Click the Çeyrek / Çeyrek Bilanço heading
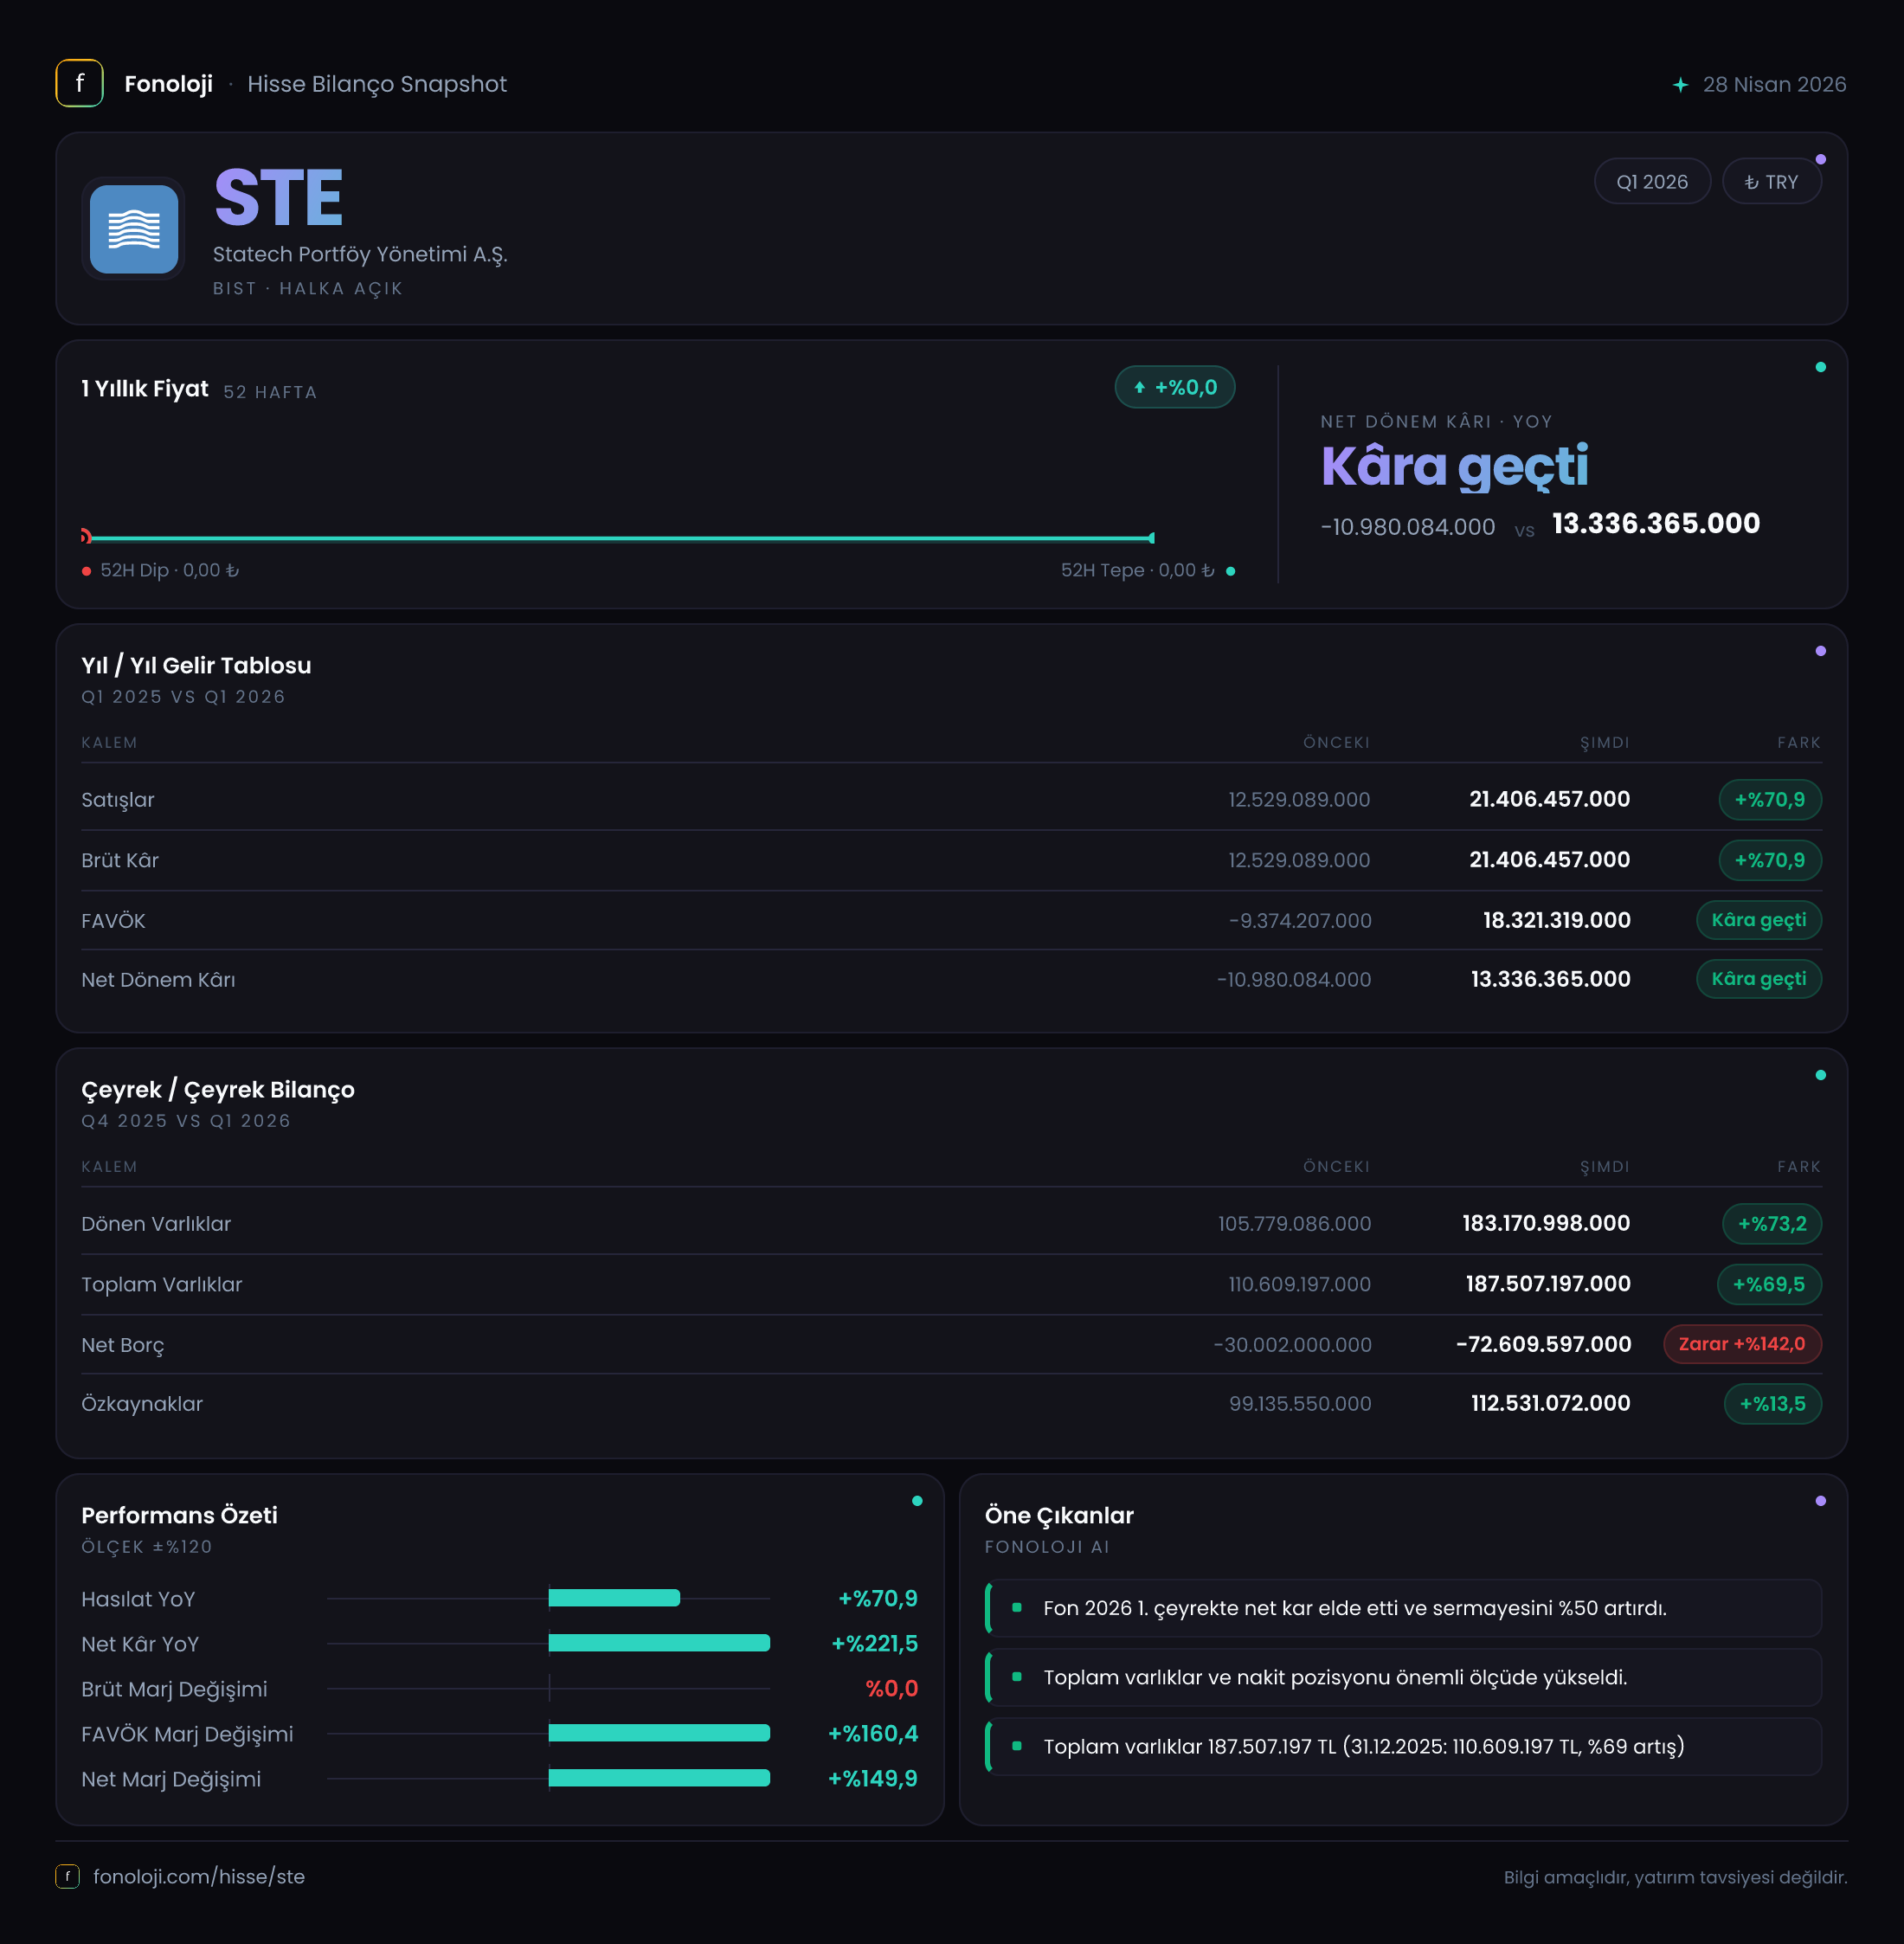1904x1944 pixels. [218, 1090]
